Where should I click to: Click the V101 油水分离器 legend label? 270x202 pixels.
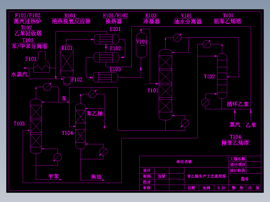tap(188, 18)
